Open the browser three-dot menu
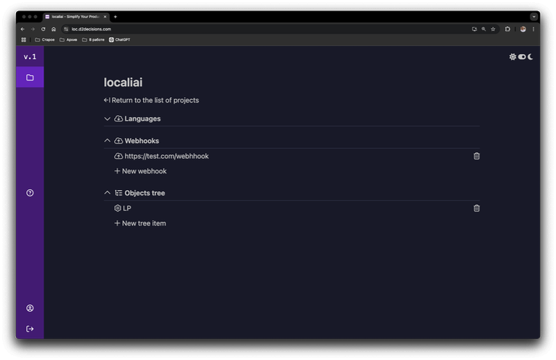This screenshot has width=556, height=360. 533,29
